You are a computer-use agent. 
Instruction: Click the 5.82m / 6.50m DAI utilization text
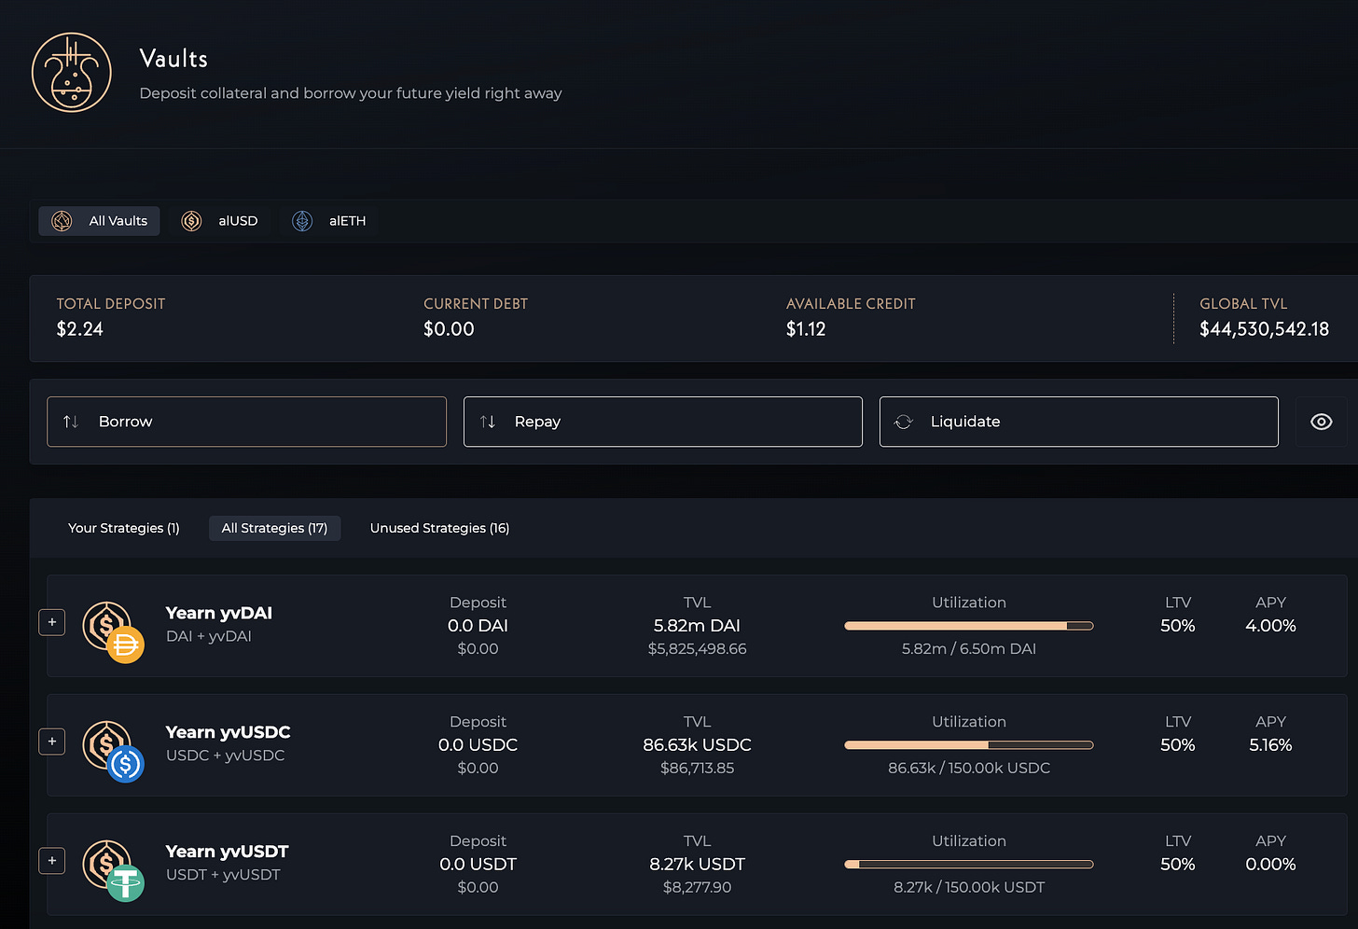[969, 649]
